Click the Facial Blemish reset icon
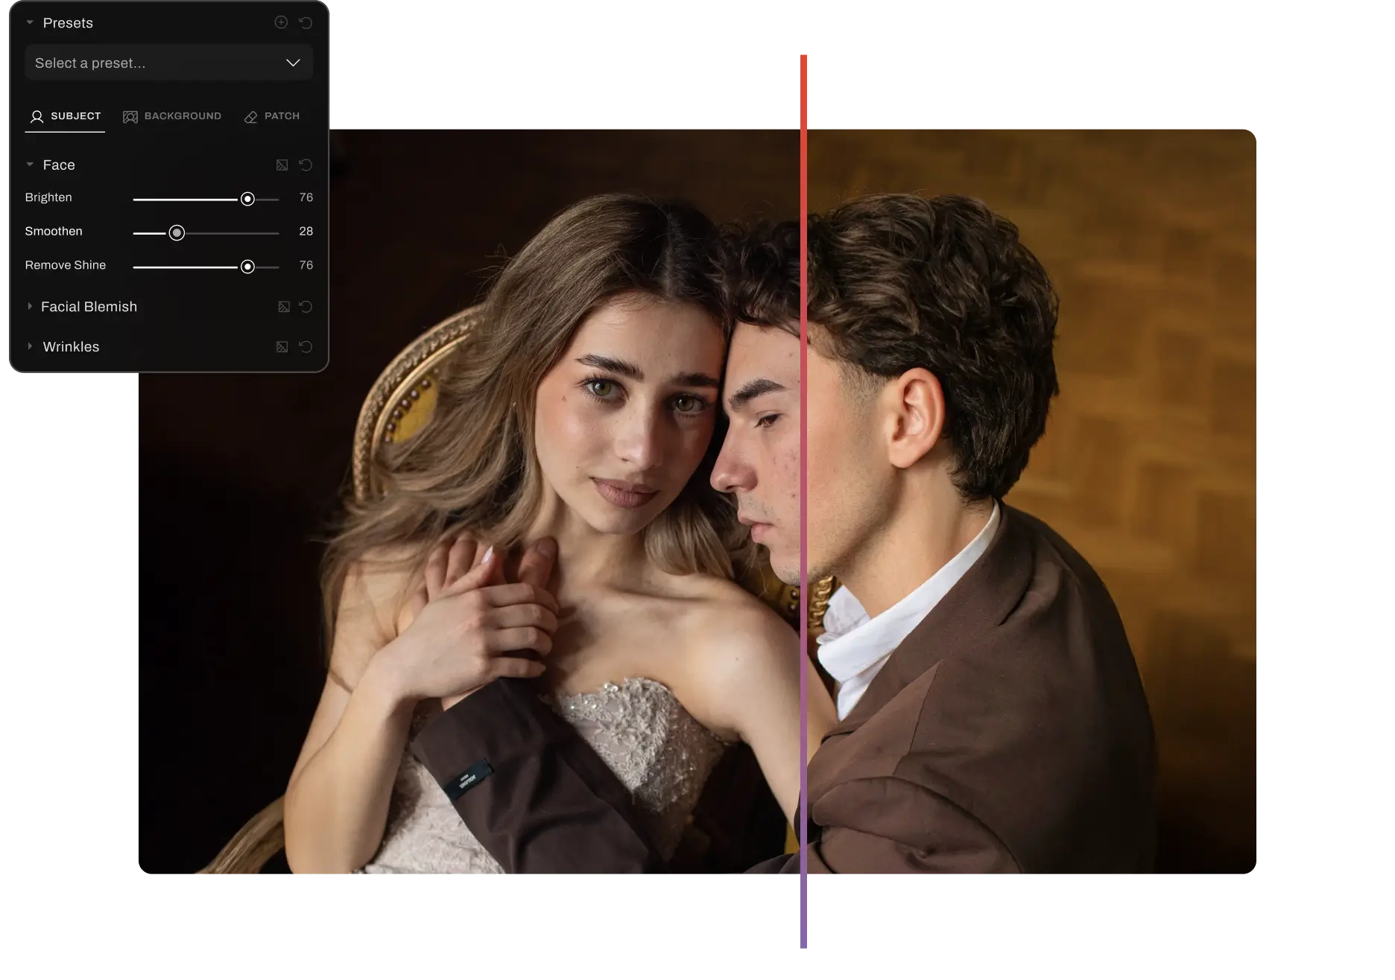 coord(306,307)
